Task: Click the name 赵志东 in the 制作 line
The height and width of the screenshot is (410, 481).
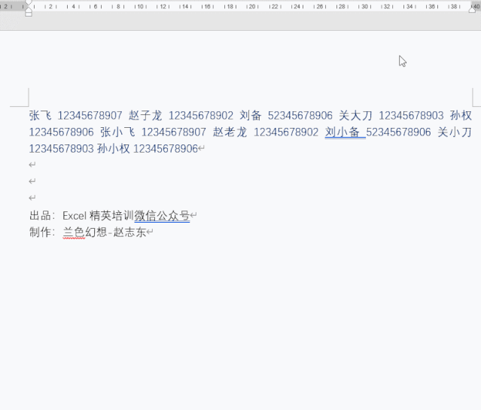Action: [129, 232]
